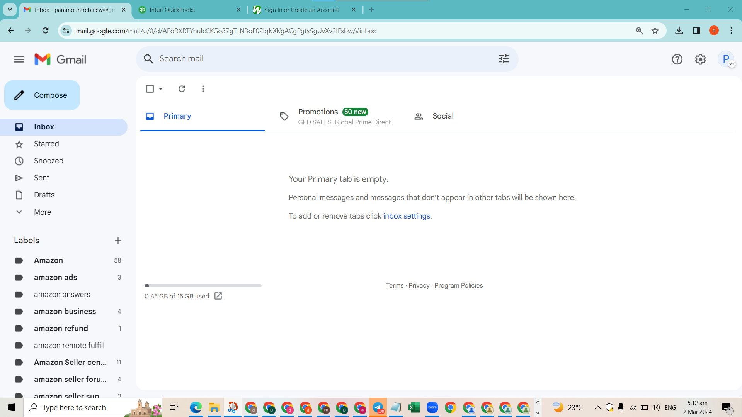Open the Inbox folder
This screenshot has width=742, height=417.
(x=64, y=127)
